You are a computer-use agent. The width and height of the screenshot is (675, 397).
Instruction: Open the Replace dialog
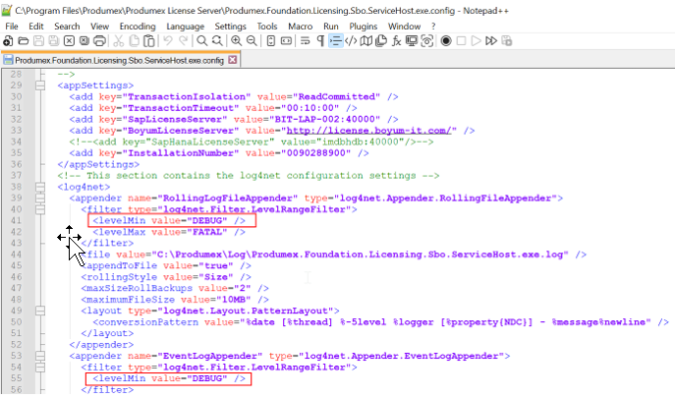217,41
